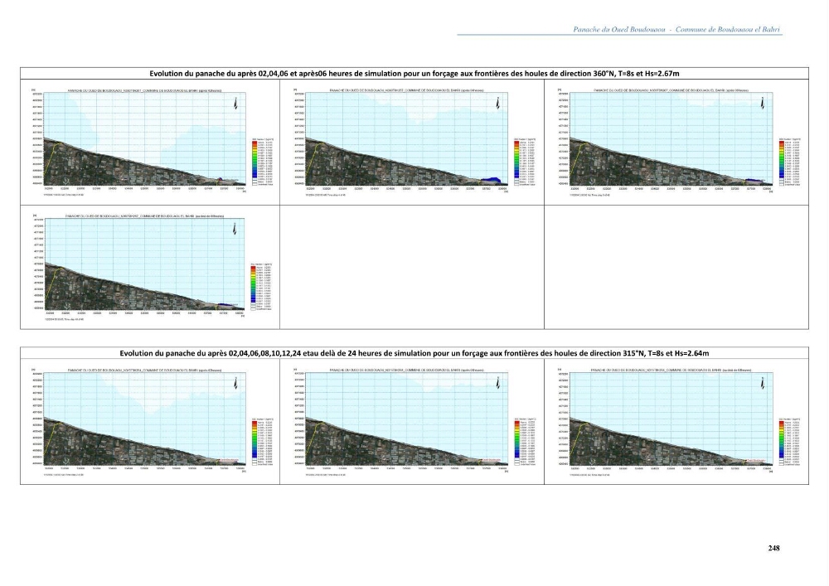The image size is (829, 586).
Task: Click the color legend of the second-row 360°N map
Action: 261,287
